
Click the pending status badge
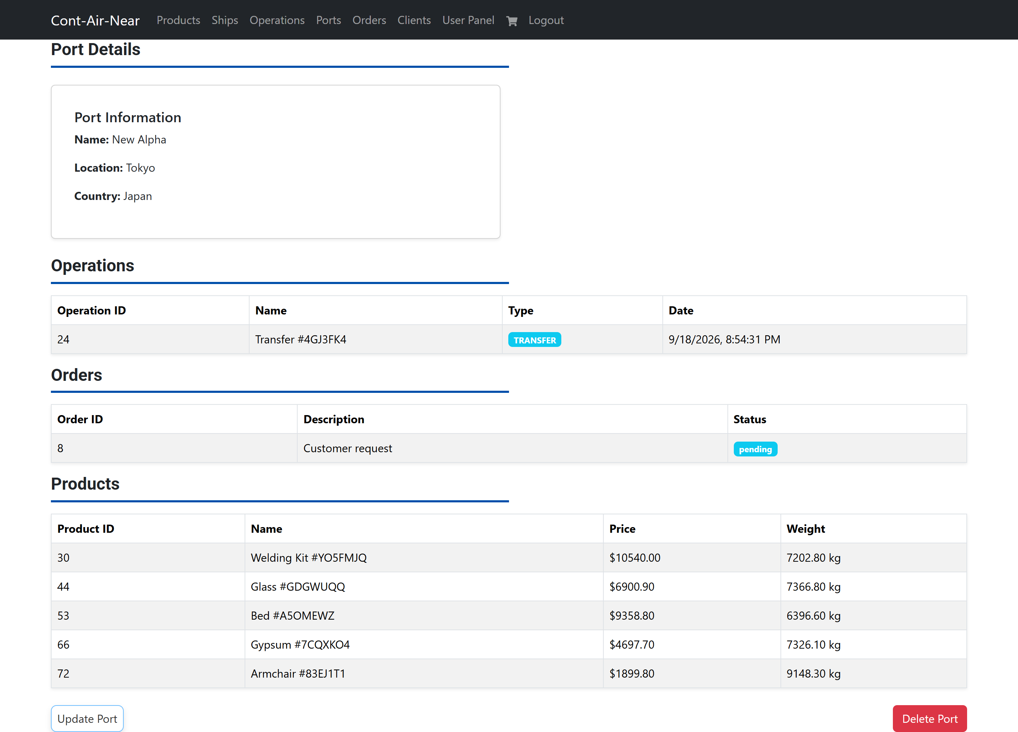tap(755, 449)
